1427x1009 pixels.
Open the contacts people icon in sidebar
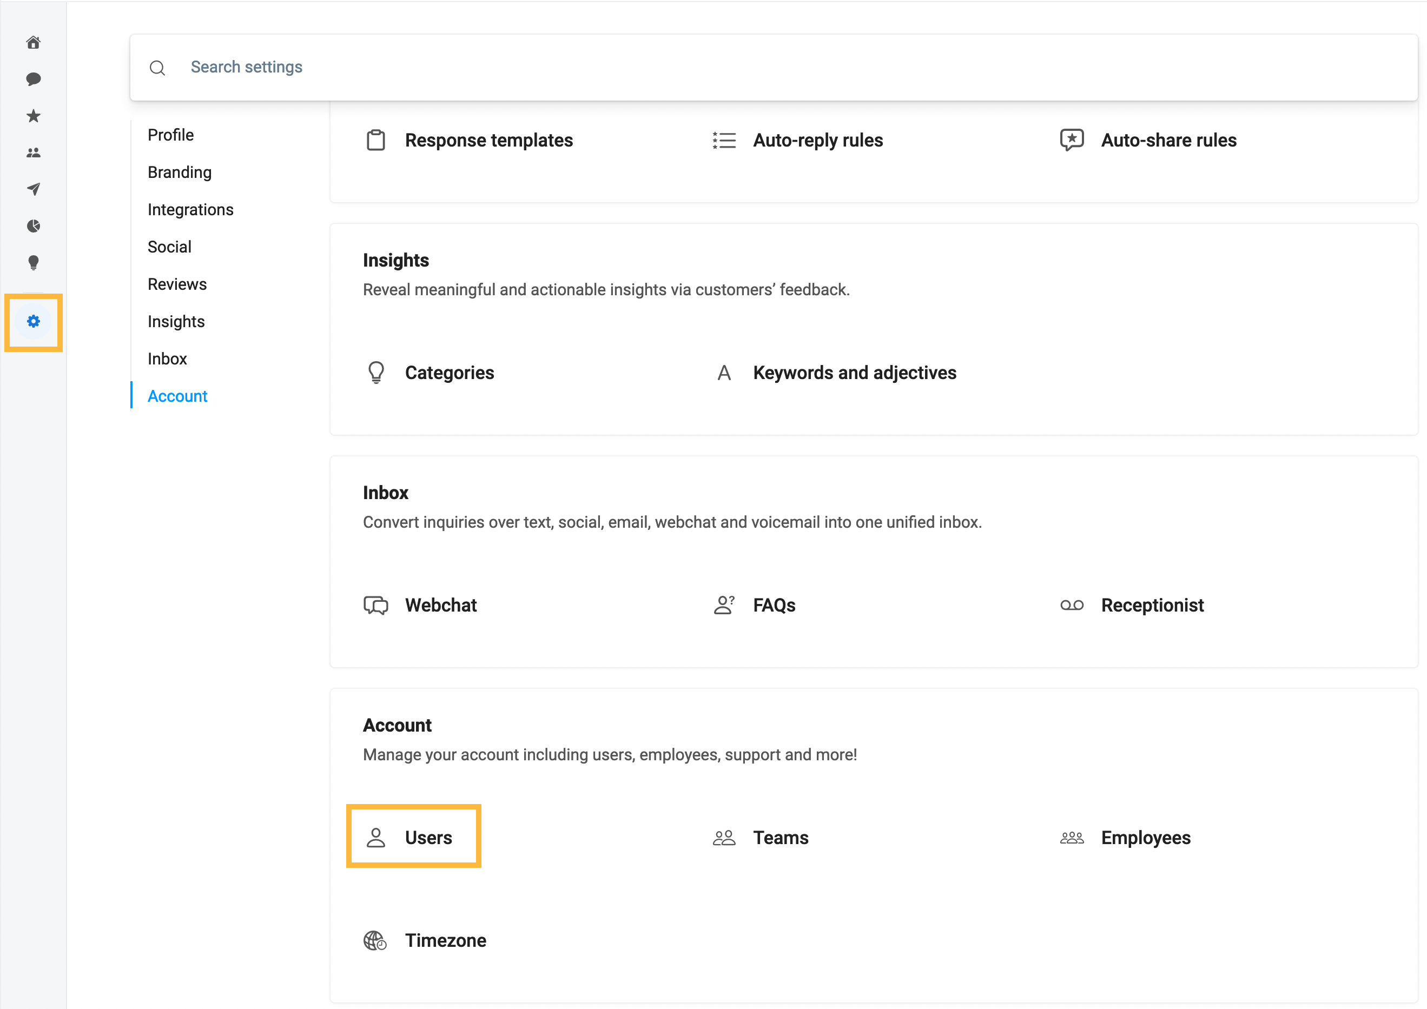click(x=34, y=152)
